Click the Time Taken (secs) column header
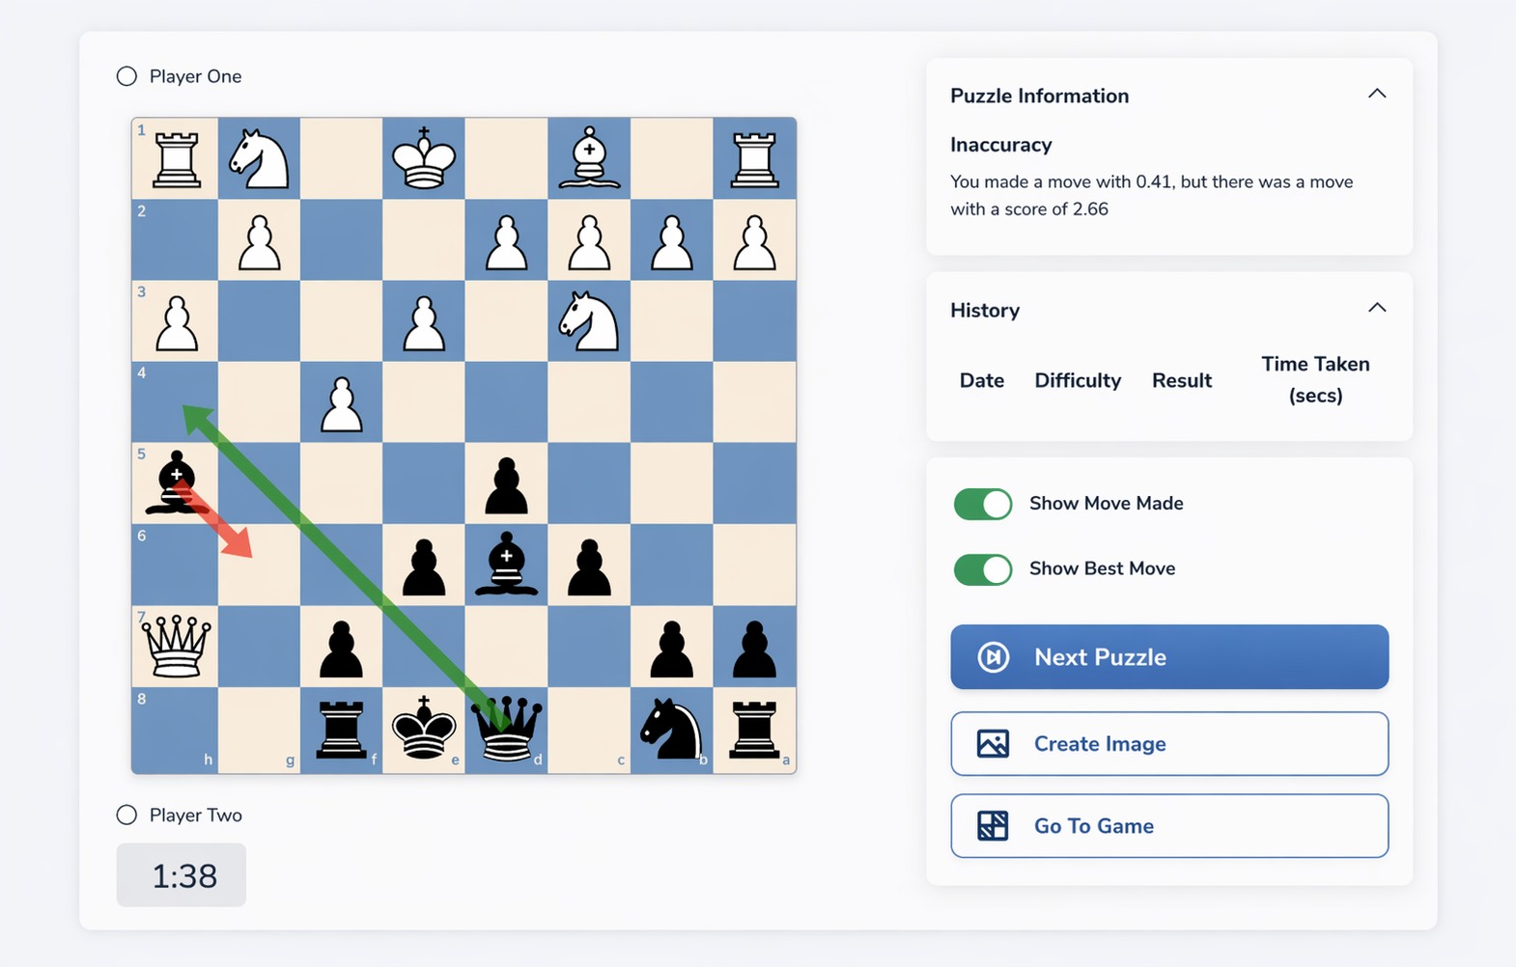The image size is (1516, 967). [x=1315, y=379]
